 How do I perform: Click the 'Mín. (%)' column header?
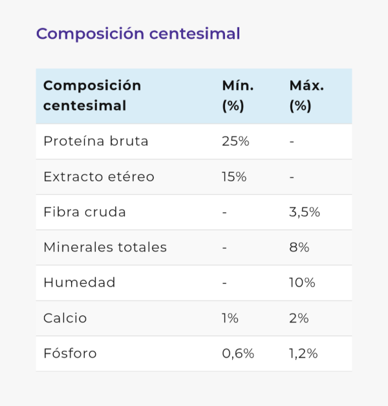[237, 96]
